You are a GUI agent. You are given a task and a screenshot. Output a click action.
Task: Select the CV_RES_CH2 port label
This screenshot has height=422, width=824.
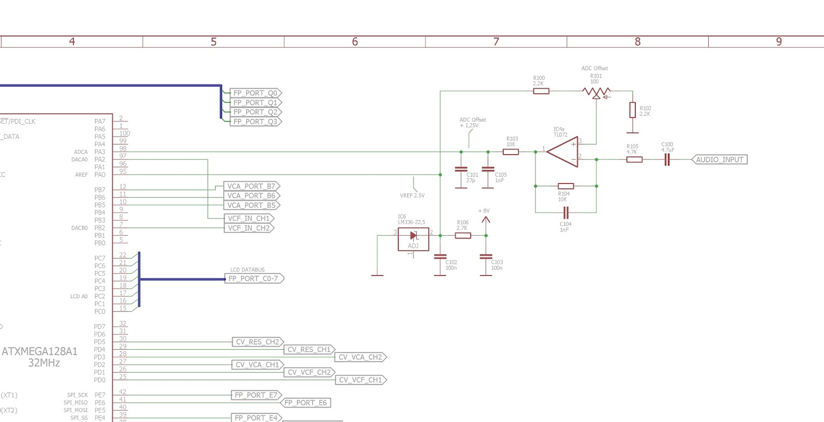(257, 342)
